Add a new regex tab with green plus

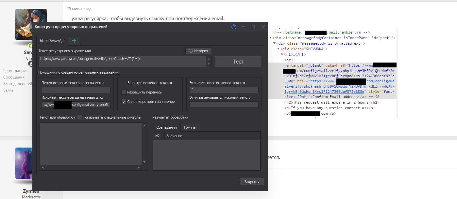pos(74,41)
